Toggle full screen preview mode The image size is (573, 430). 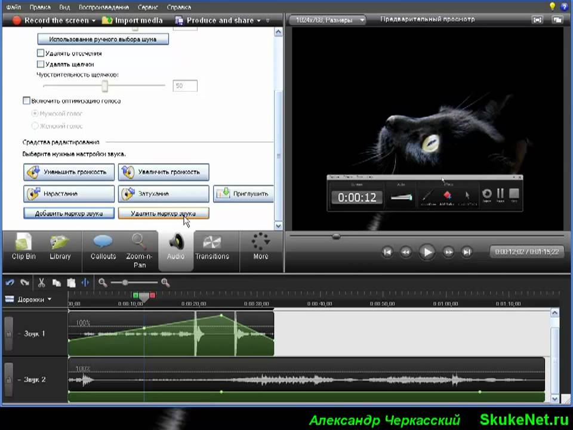537,20
